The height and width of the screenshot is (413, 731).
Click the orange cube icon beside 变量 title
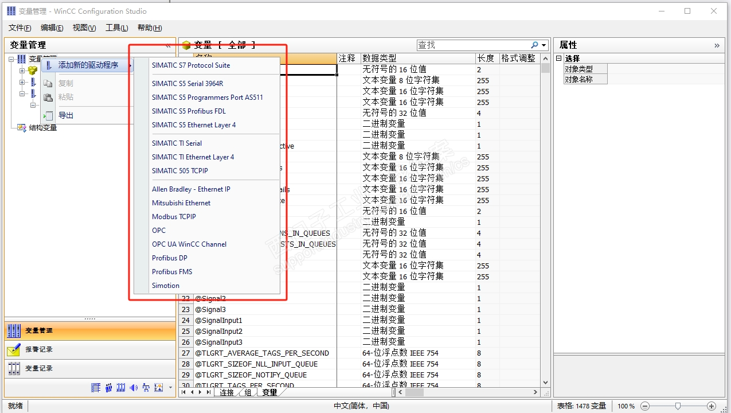click(x=186, y=45)
